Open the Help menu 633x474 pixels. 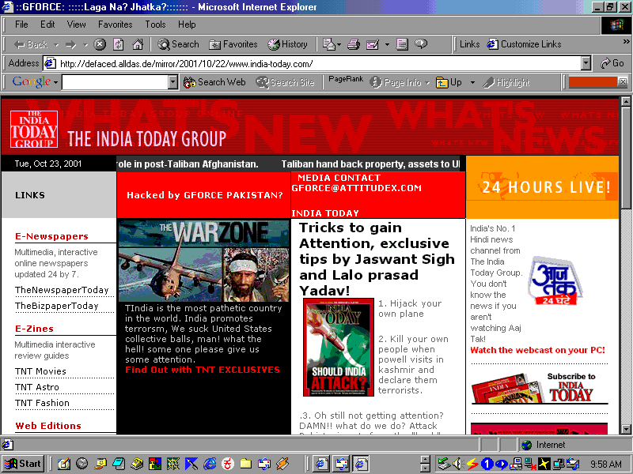pyautogui.click(x=187, y=24)
